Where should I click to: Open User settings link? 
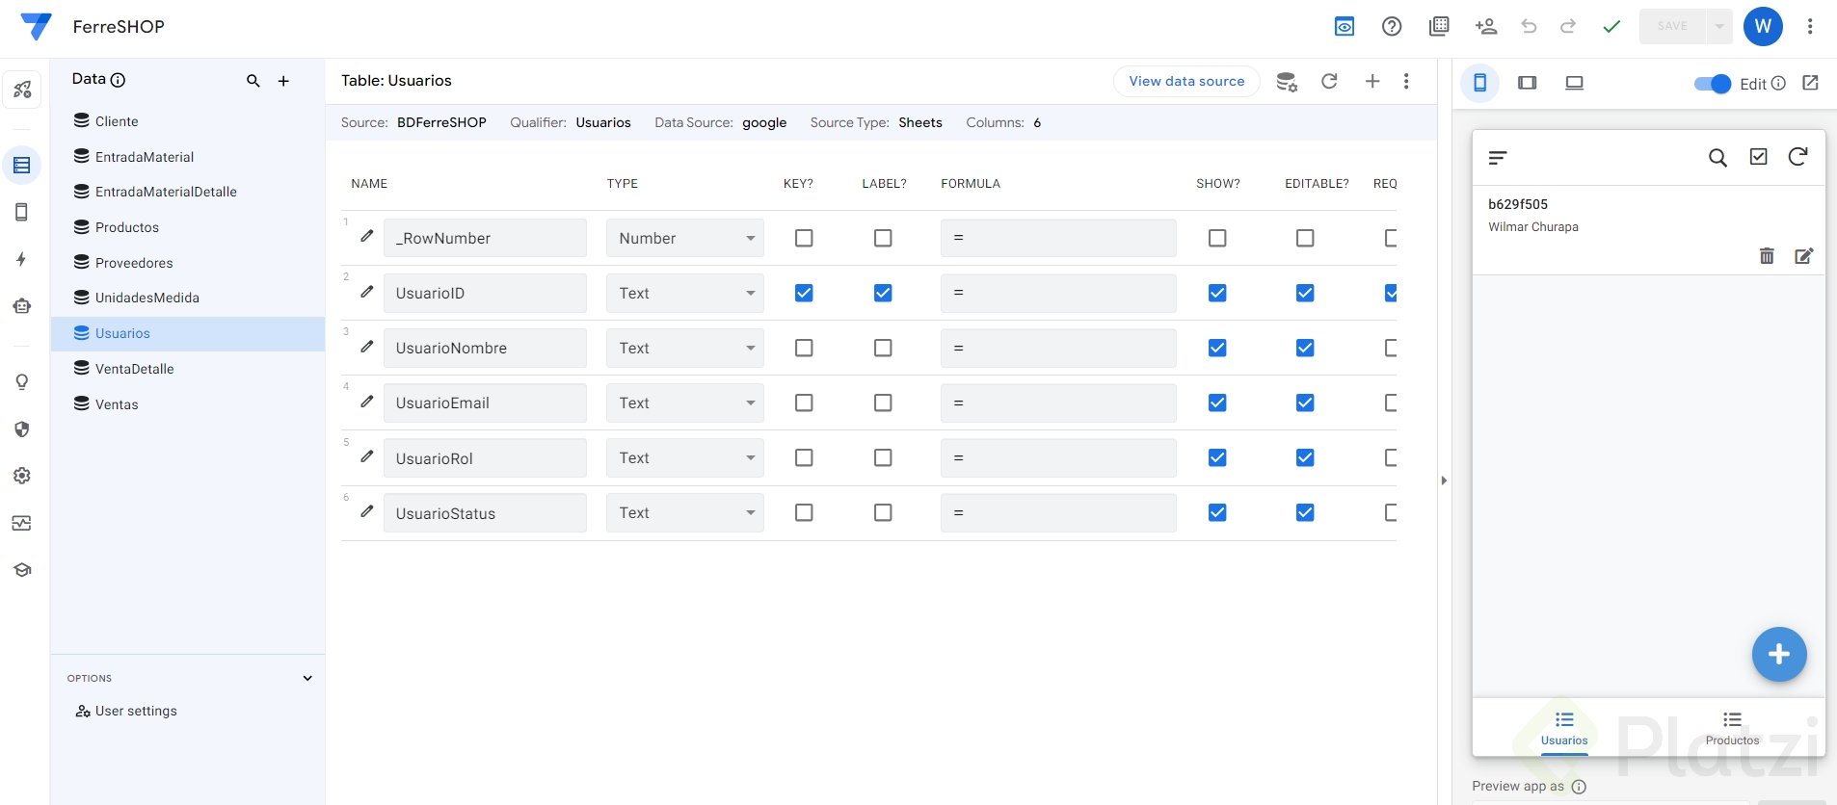136,711
